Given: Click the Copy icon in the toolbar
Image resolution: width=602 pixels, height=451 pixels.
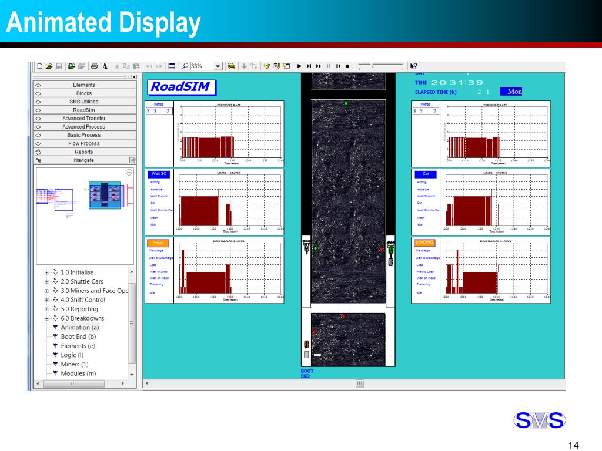Looking at the screenshot, I should 126,66.
